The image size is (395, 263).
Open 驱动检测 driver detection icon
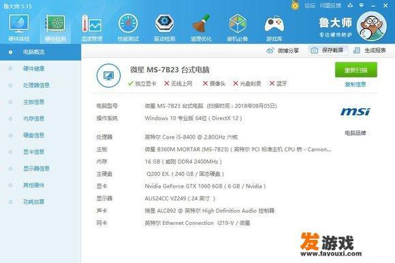pyautogui.click(x=165, y=28)
